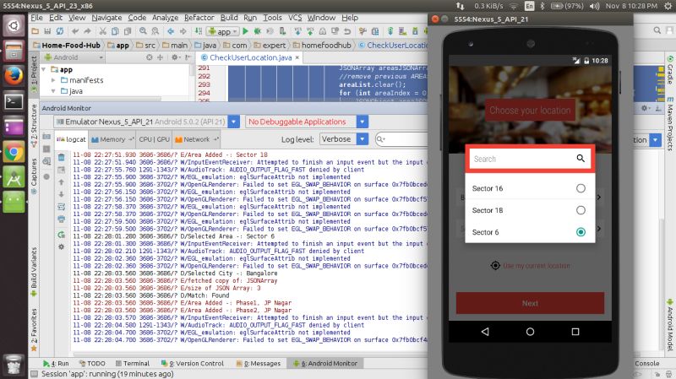Click the logcat print icon
Screen dimensions: 676x379
pyautogui.click(x=61, y=219)
